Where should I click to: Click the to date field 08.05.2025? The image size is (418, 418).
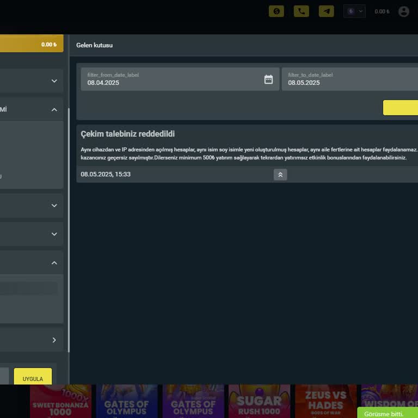350,79
